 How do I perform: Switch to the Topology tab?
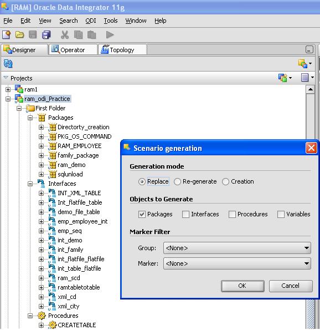pyautogui.click(x=122, y=50)
